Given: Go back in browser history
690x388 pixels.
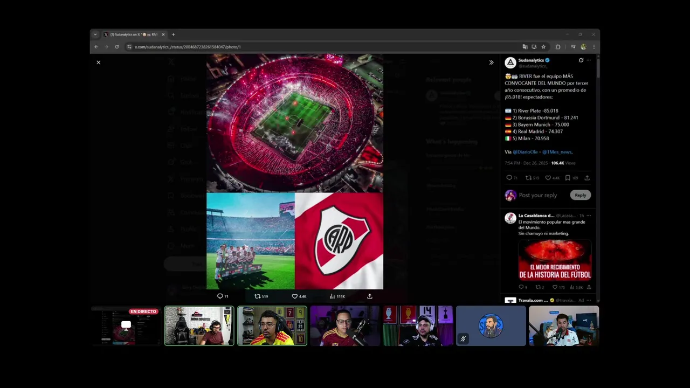Looking at the screenshot, I should pos(96,47).
